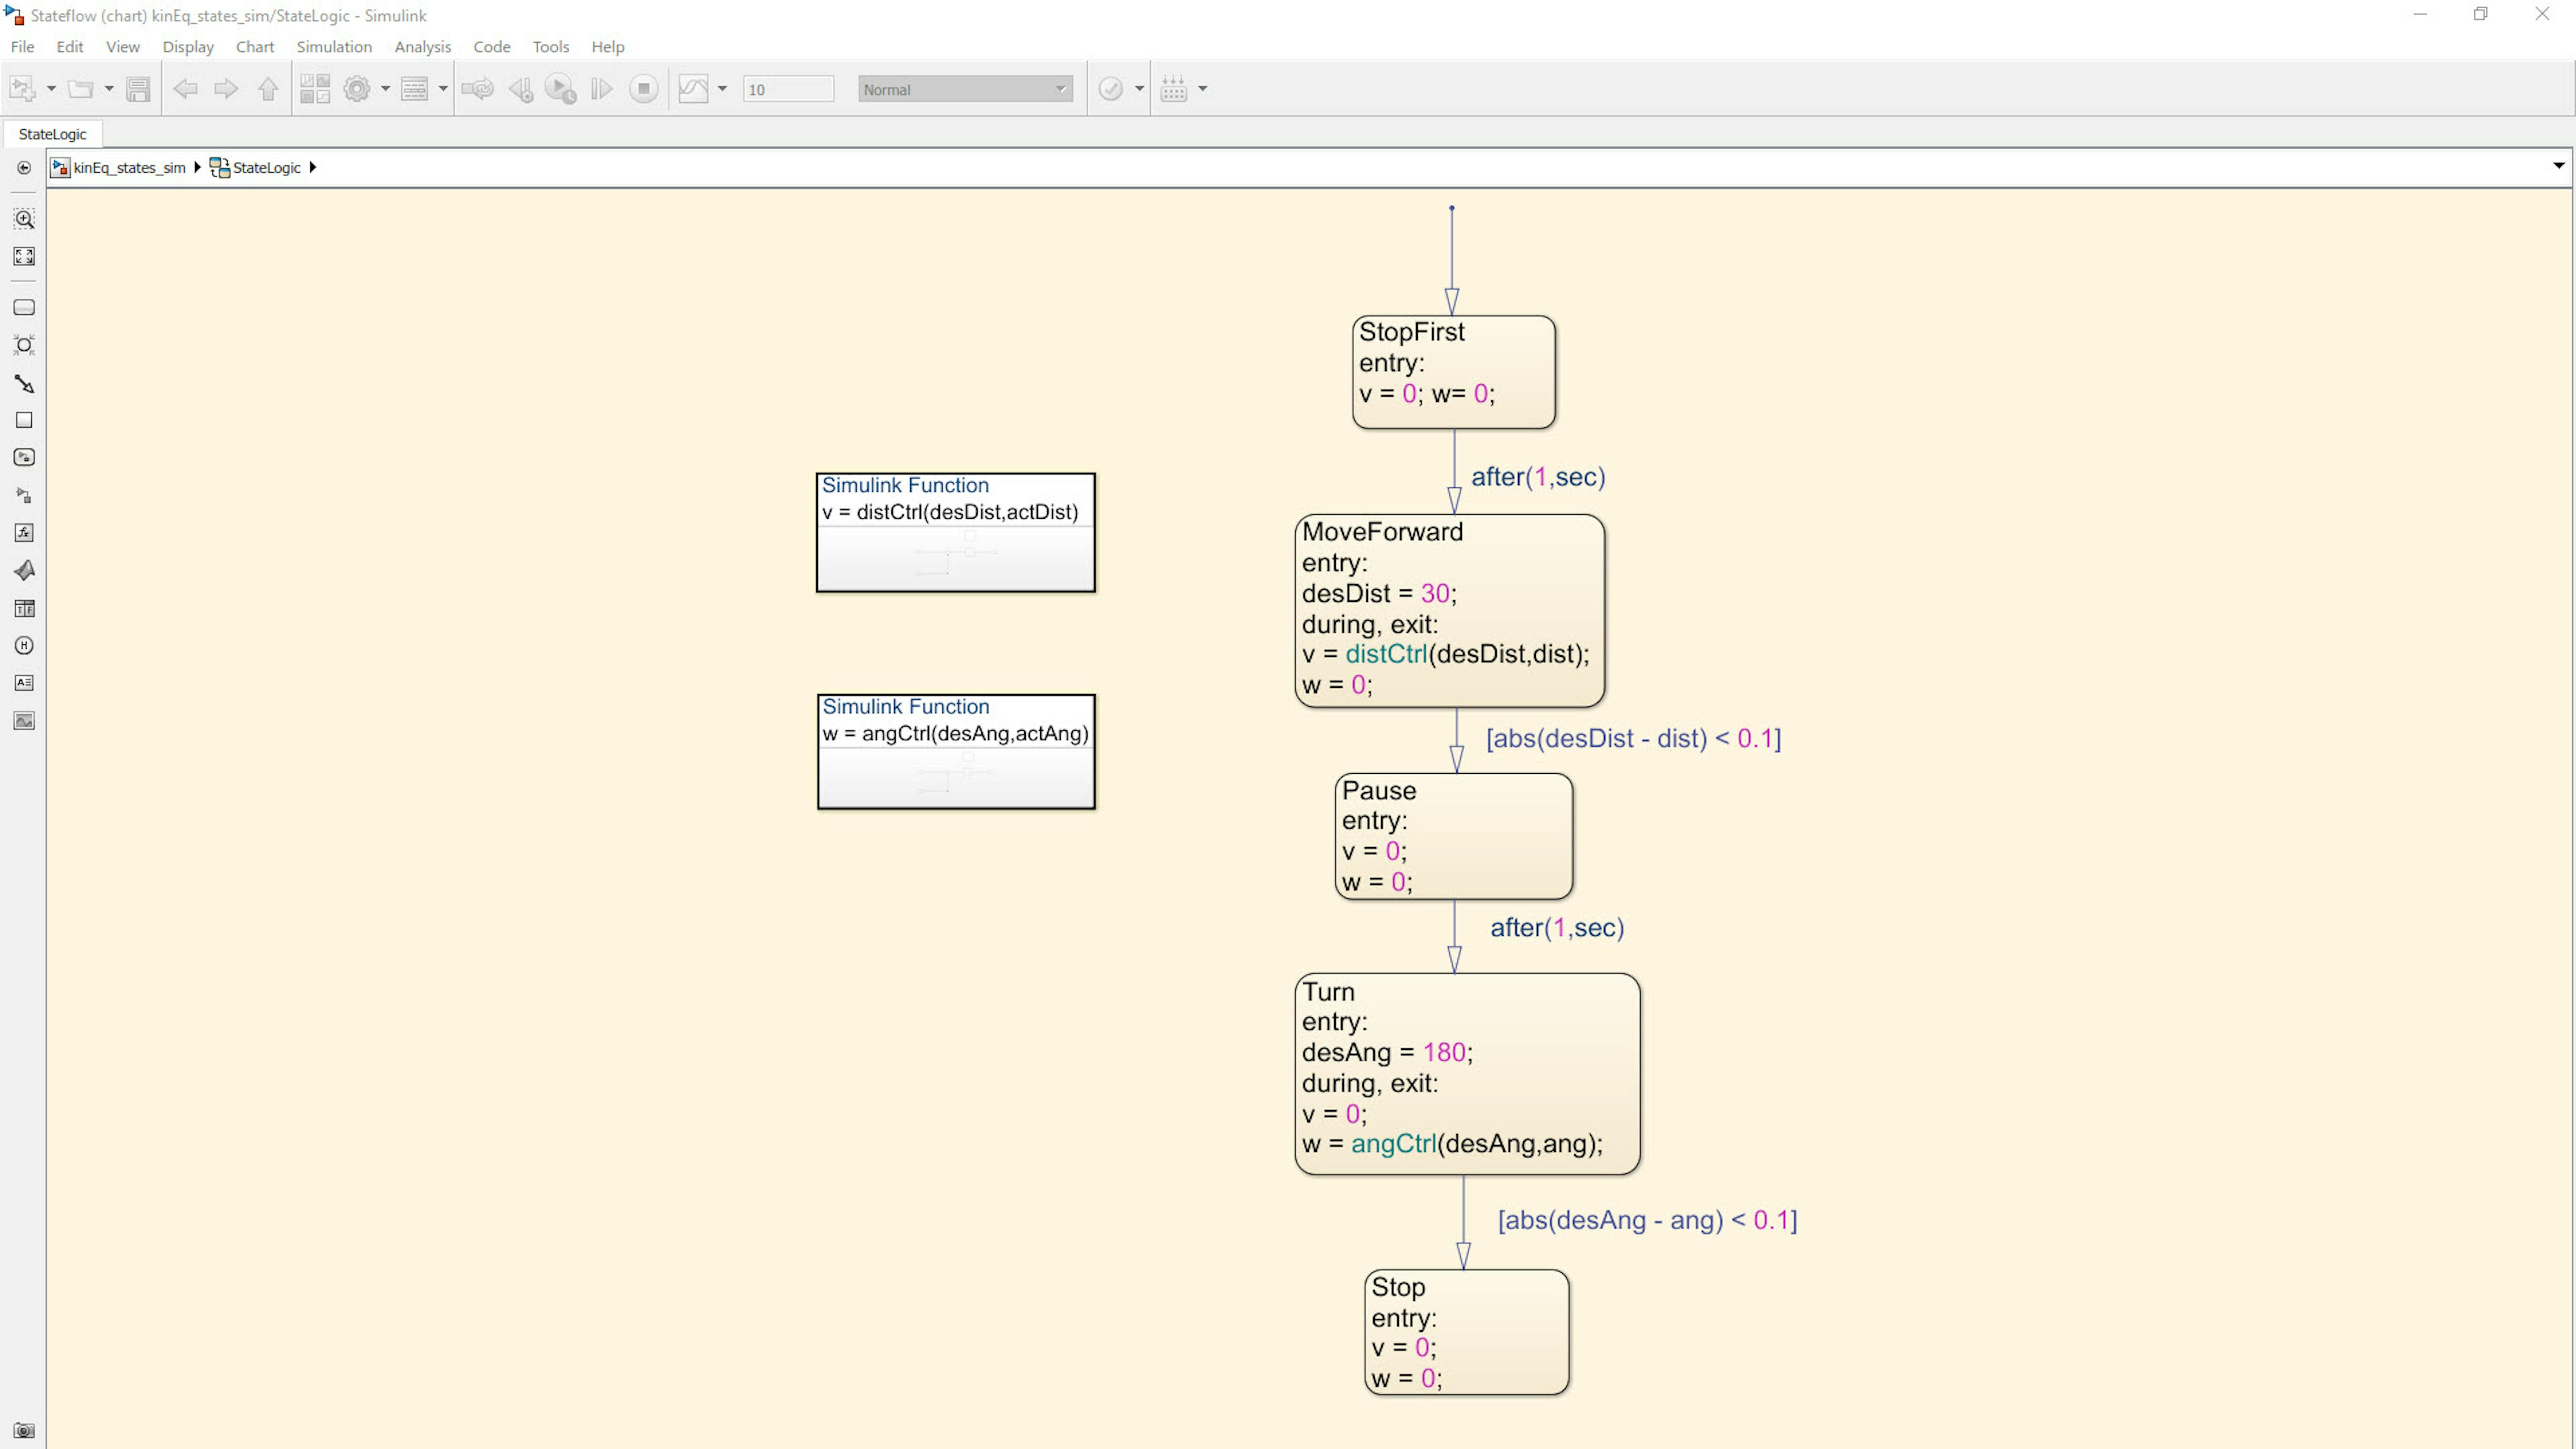Select the MATLAB Function palette tool
This screenshot has width=2576, height=1449.
point(24,570)
